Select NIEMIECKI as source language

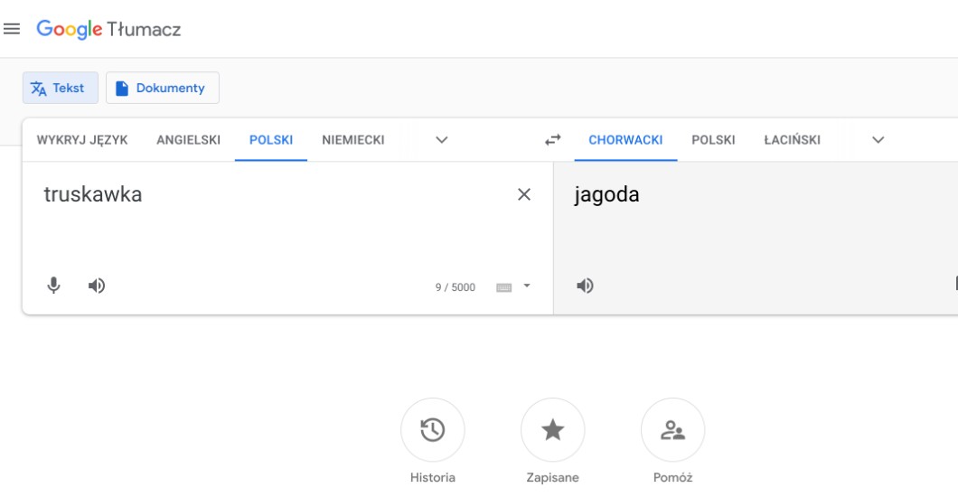click(x=352, y=140)
